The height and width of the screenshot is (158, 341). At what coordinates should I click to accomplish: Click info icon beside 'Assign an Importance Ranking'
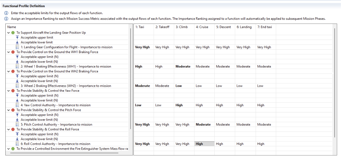pos(6,19)
